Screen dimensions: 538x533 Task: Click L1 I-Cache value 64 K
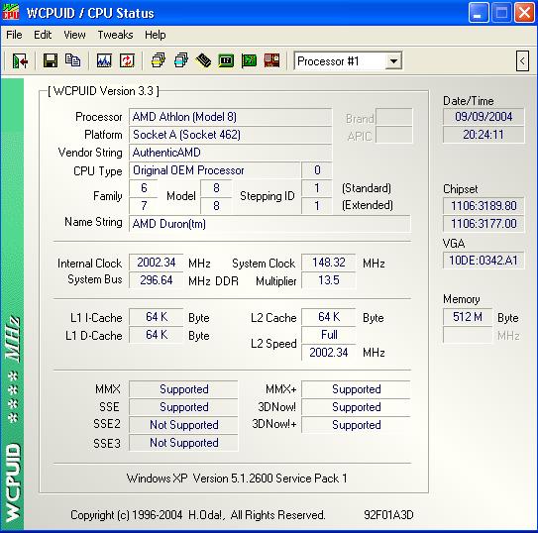click(x=157, y=317)
